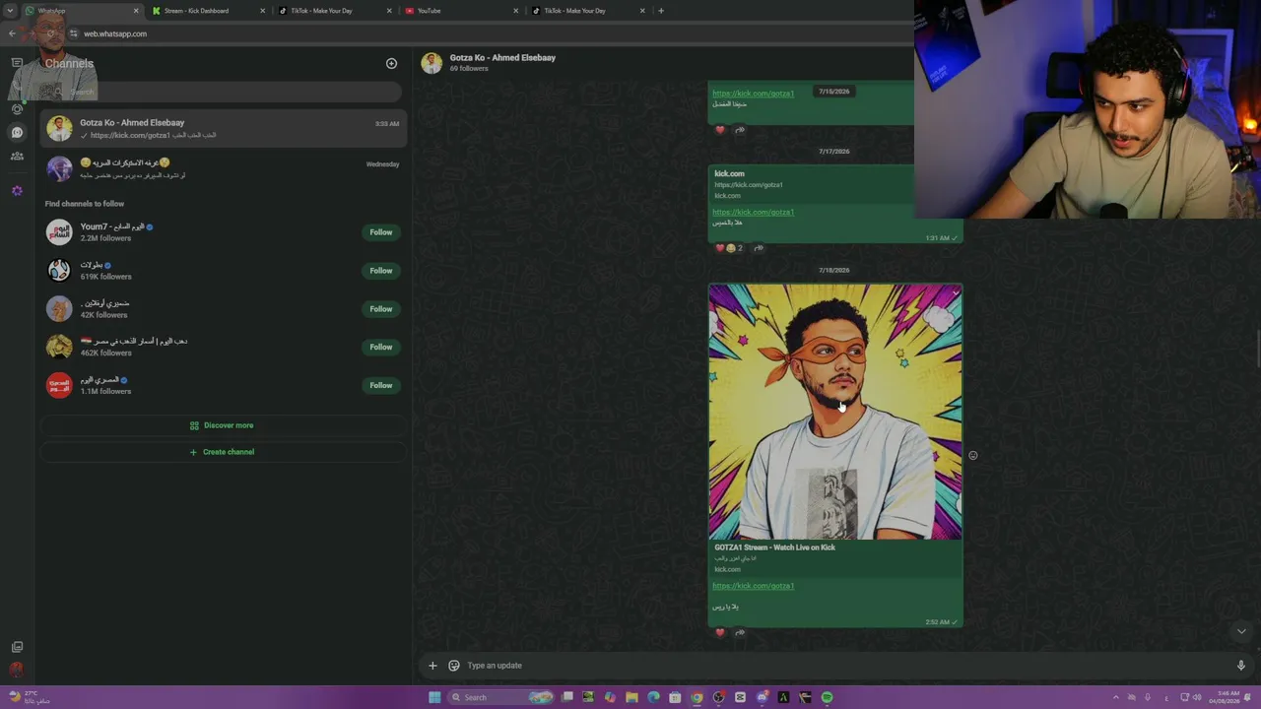Switch to Stream - Kick Dashboard tab

(x=209, y=11)
